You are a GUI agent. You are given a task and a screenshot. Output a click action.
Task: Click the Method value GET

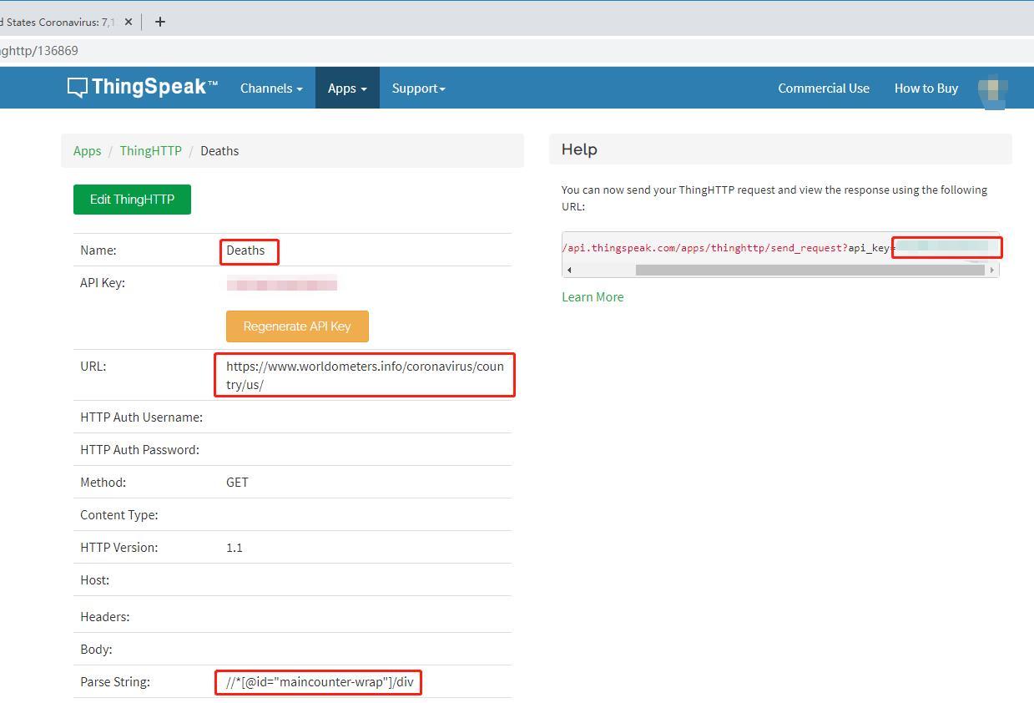tap(237, 483)
